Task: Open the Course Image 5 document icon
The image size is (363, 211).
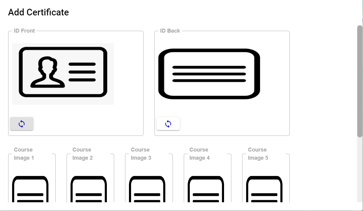Action: point(264,189)
